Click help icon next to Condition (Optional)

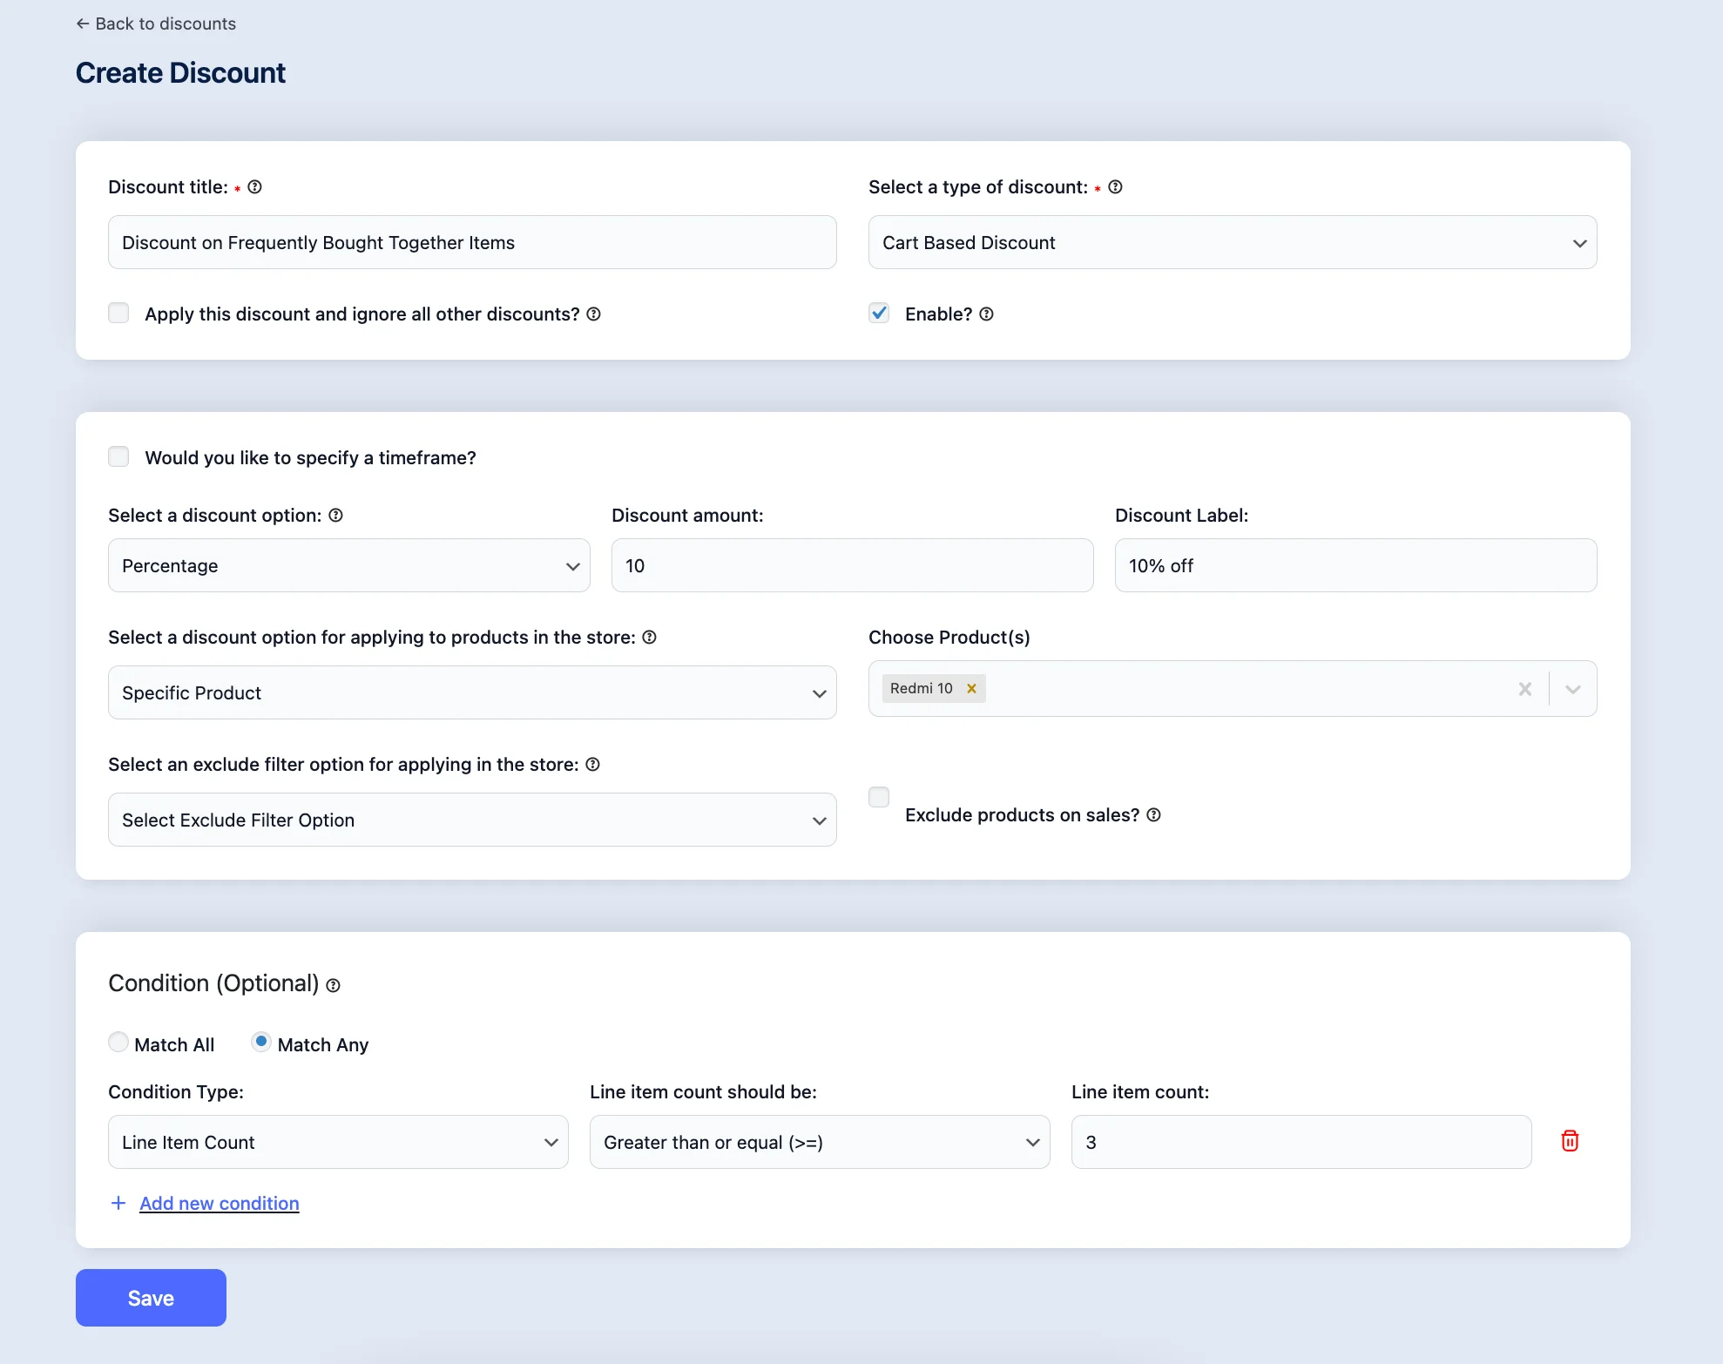coord(333,985)
